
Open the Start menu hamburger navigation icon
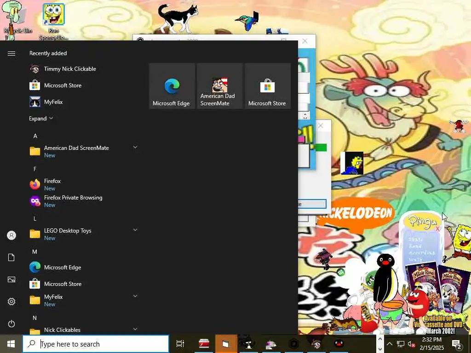(x=11, y=53)
